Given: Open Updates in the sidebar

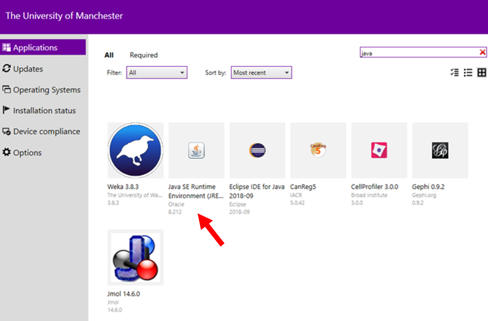Looking at the screenshot, I should 28,69.
